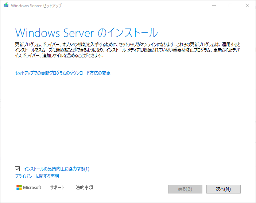Click the Windows Server セットアップ title text
Image resolution: width=256 pixels, height=203 pixels.
click(x=36, y=6)
